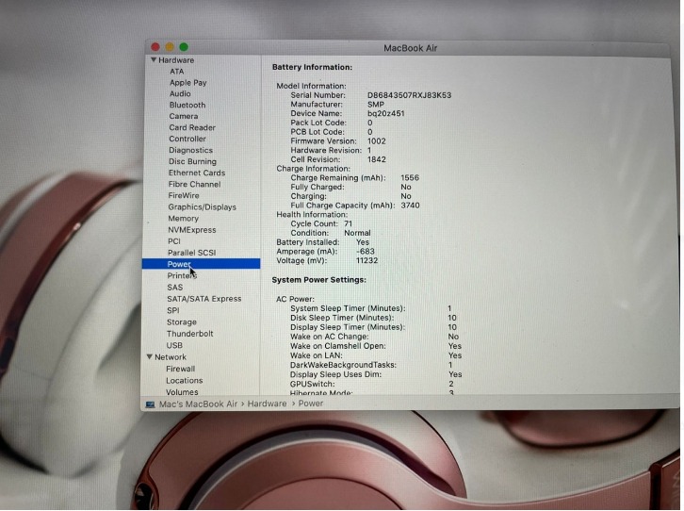Viewport: 684px width, 511px height.
Task: Select SATA/SATA Express entry
Action: tap(204, 299)
